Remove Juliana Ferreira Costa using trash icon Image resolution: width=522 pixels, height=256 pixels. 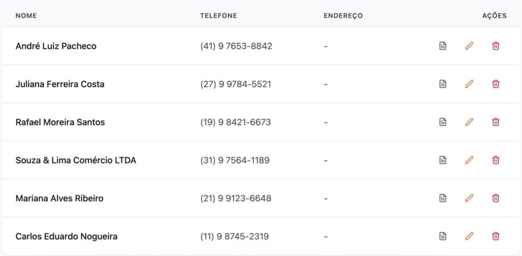click(x=495, y=84)
